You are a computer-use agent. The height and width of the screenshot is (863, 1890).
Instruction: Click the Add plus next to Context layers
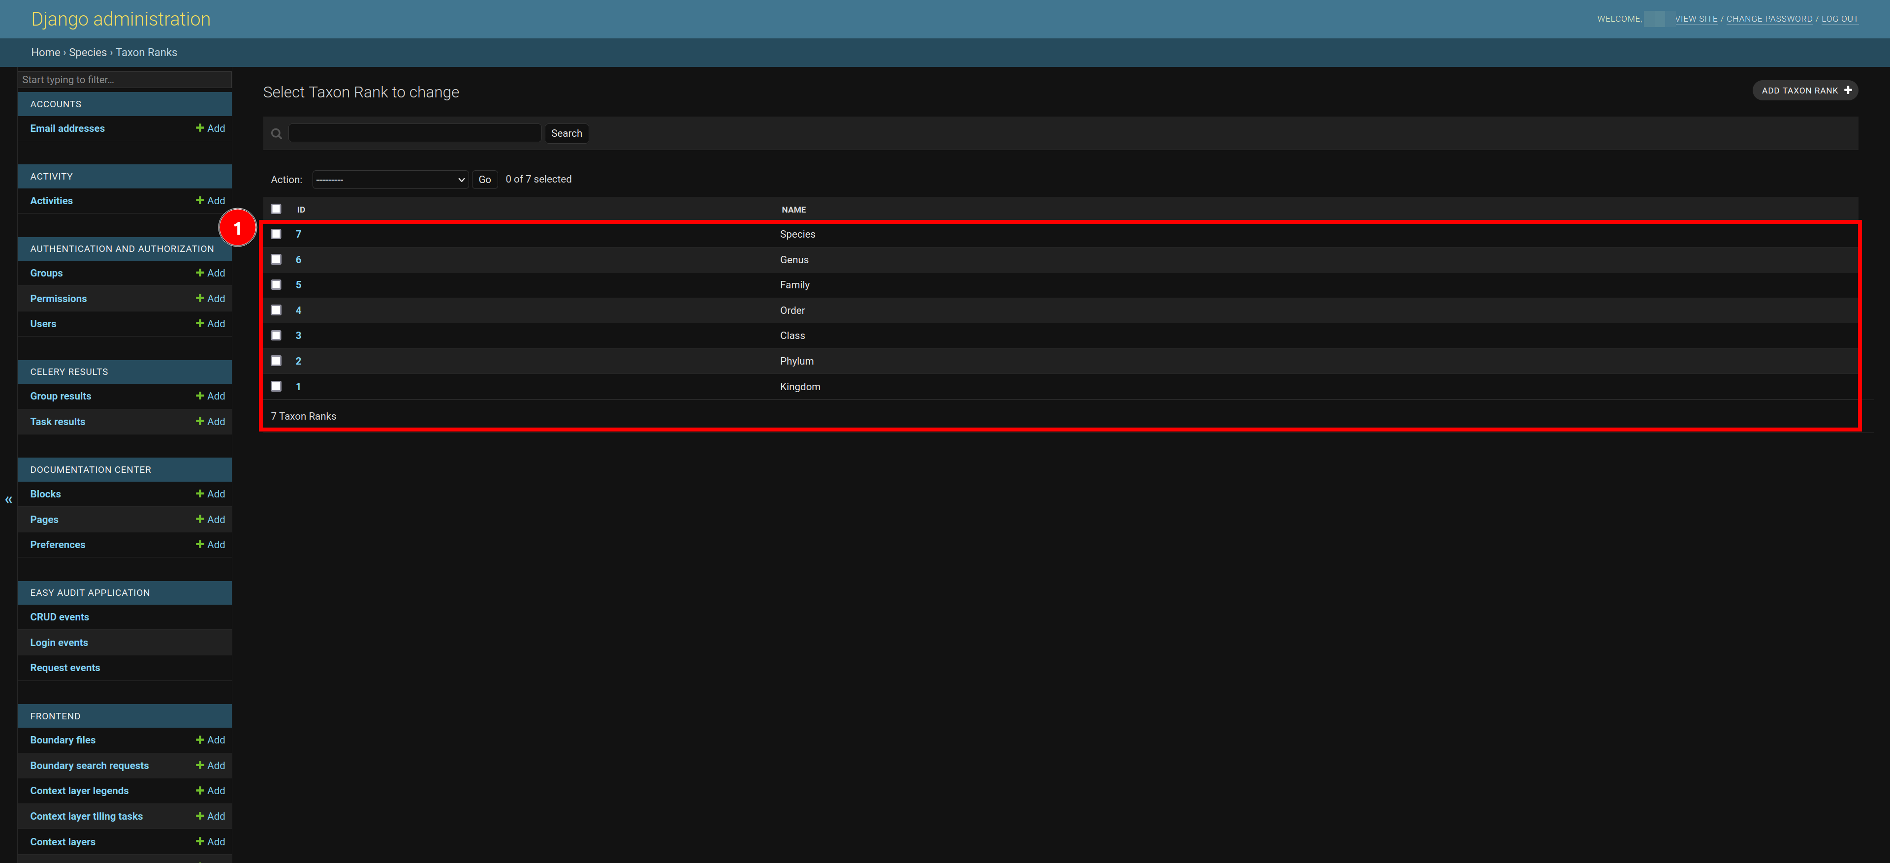coord(210,842)
